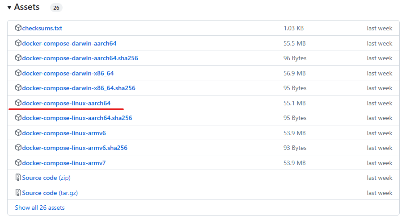Click the 1.03 KB size of checksums.txt
Viewport: 406px width, 220px height.
293,28
